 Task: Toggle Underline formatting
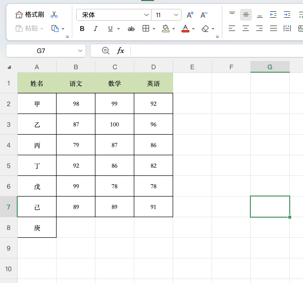coord(110,29)
